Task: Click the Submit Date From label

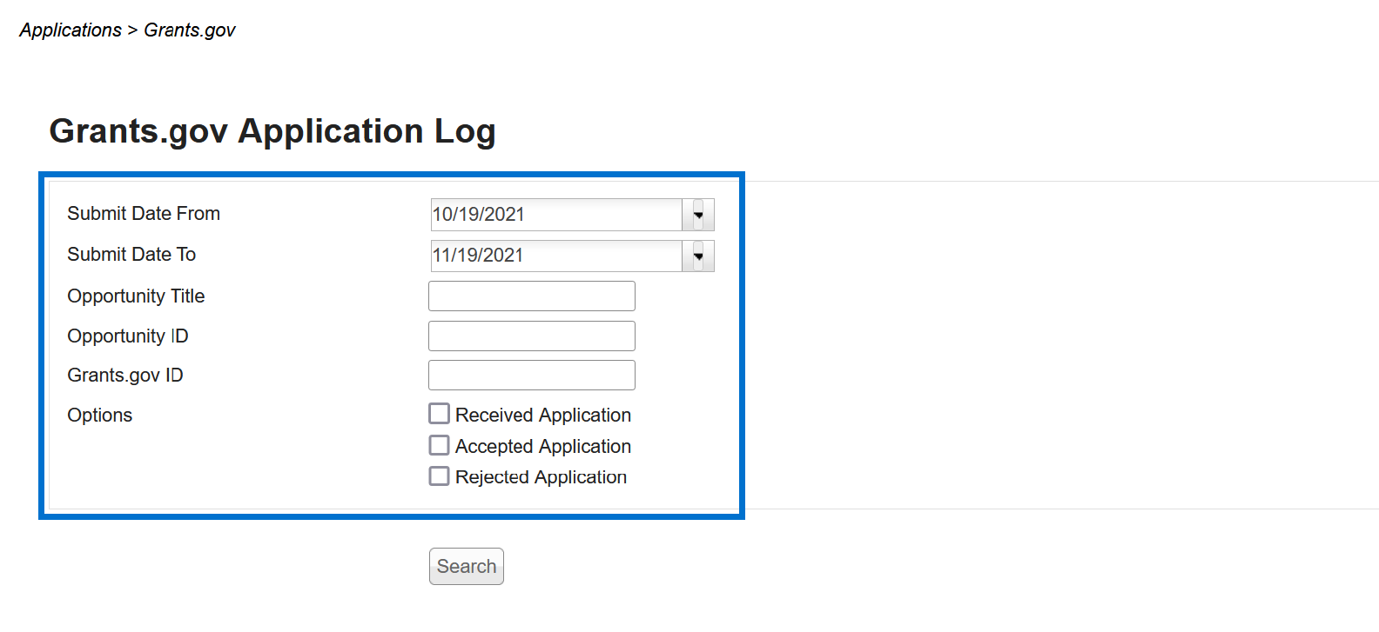Action: point(144,213)
